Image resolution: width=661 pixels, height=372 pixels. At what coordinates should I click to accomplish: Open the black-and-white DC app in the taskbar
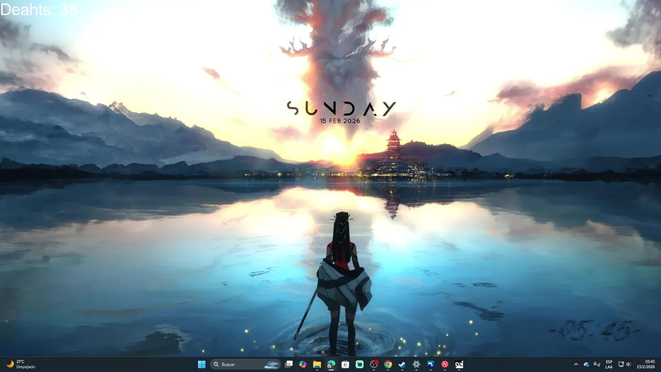(x=459, y=364)
